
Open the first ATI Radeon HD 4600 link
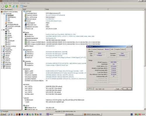(x=57, y=52)
